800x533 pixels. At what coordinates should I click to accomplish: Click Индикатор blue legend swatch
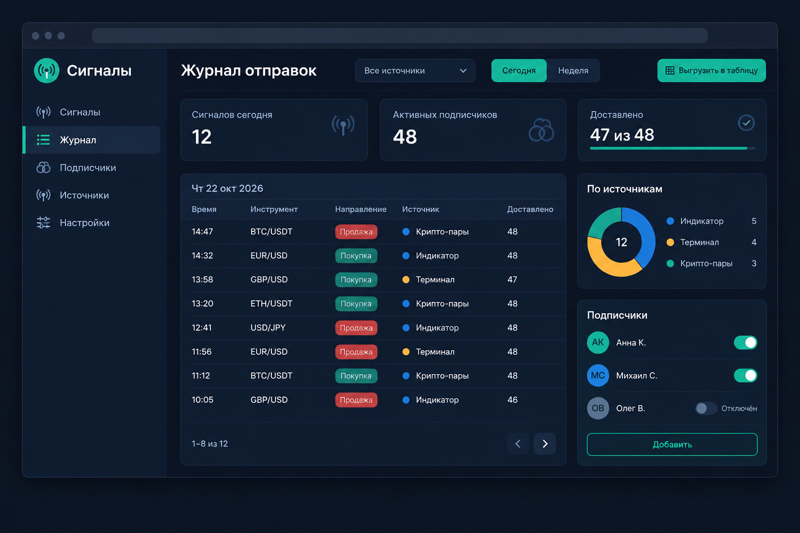click(x=670, y=221)
